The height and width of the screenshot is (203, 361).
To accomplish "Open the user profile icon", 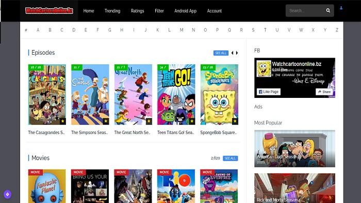I will pos(341,8).
